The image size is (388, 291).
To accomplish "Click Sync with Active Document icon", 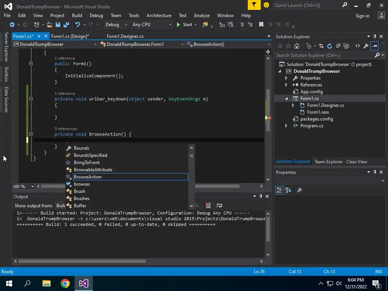I will coord(321,46).
